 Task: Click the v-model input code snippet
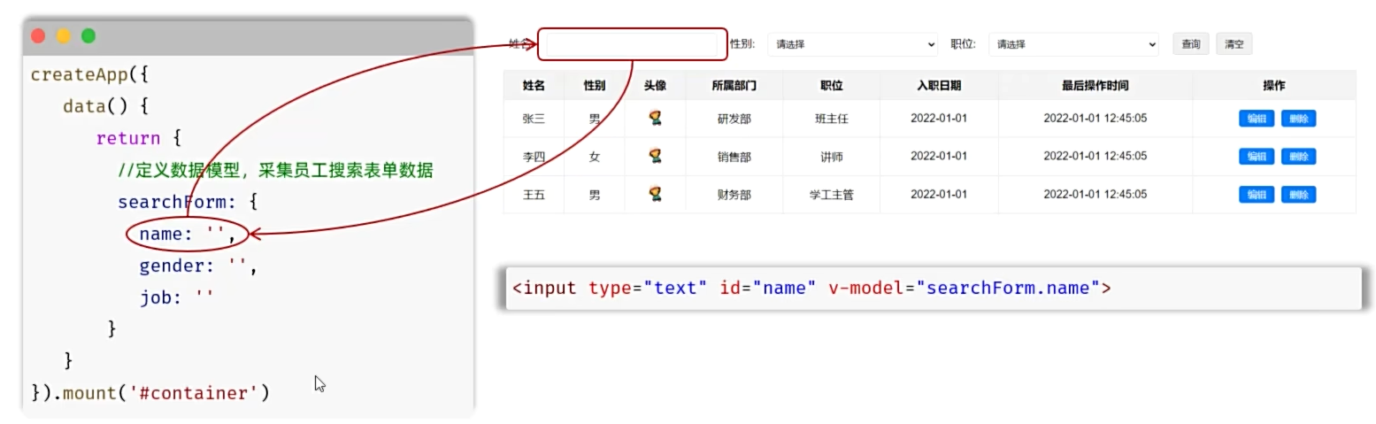click(x=810, y=289)
